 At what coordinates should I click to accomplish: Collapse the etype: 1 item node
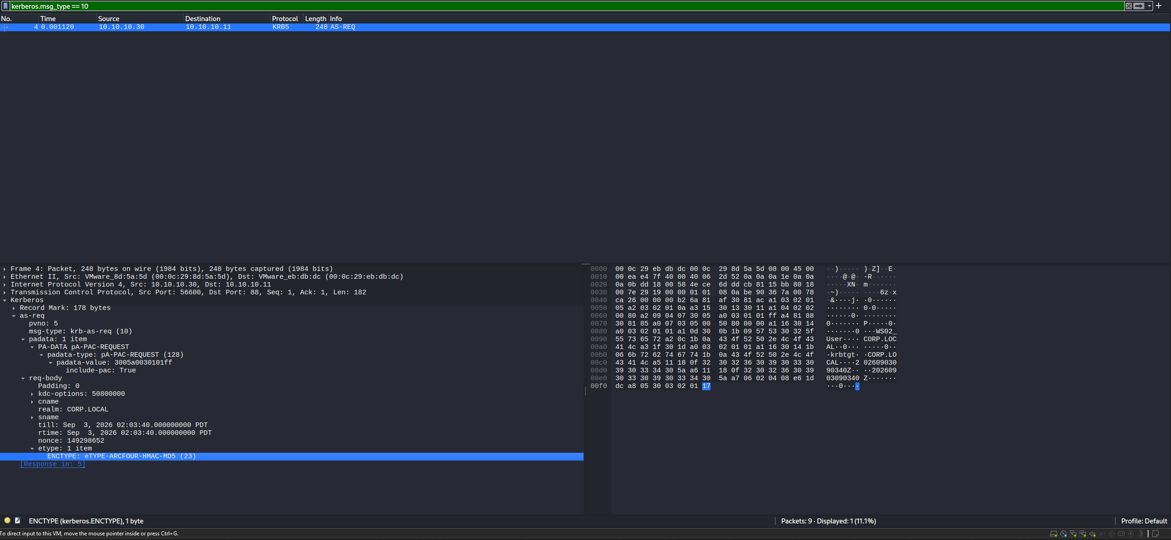click(x=32, y=449)
